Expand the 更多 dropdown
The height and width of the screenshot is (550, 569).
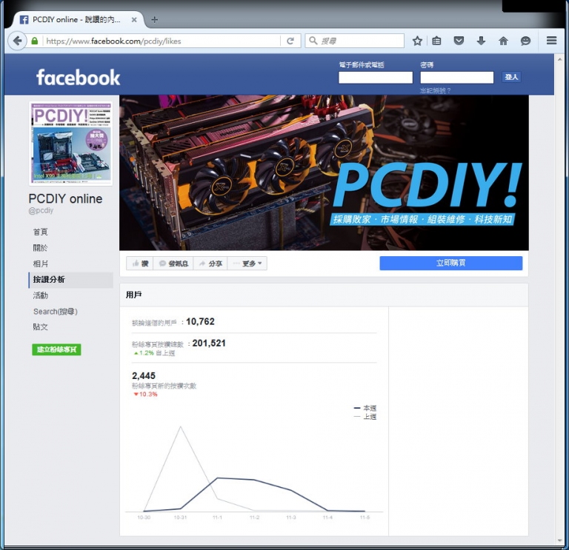coord(247,264)
